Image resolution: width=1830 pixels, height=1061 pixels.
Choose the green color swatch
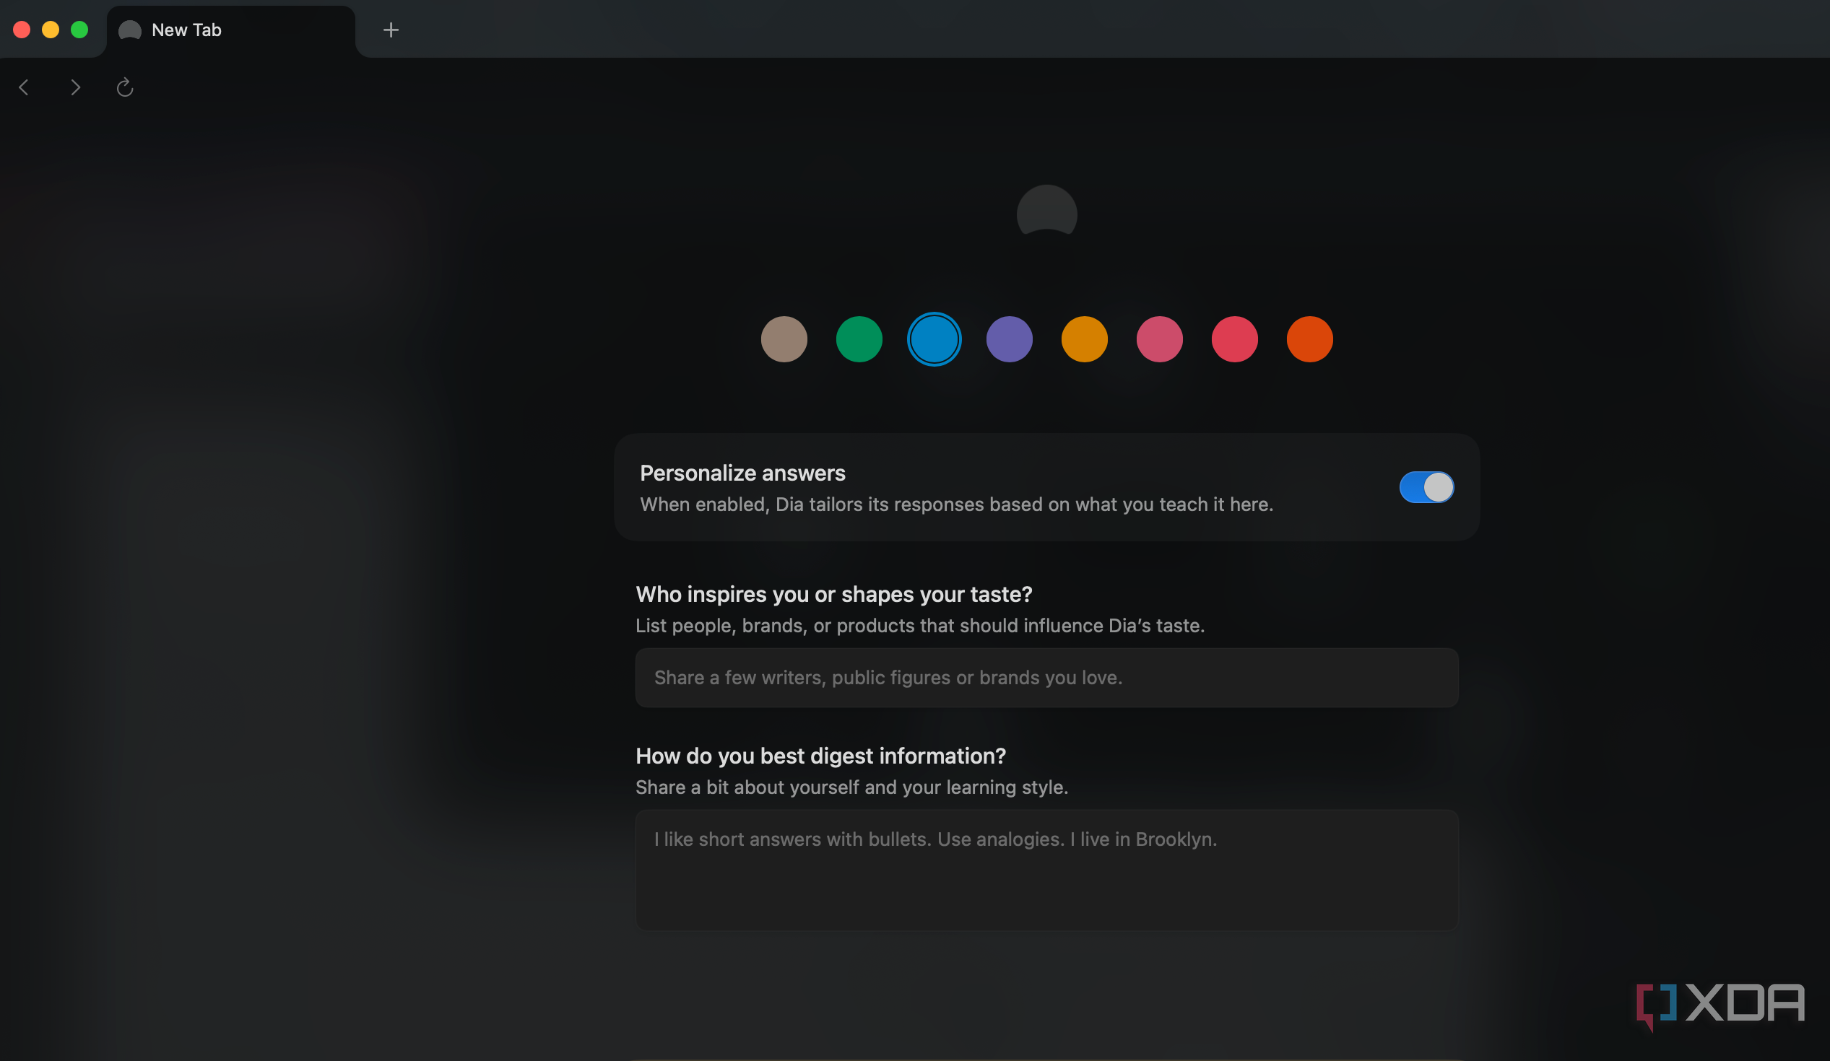point(859,339)
